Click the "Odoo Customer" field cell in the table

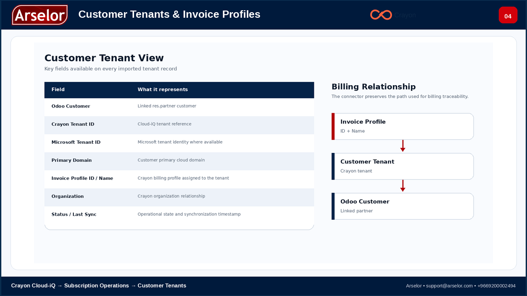point(71,106)
